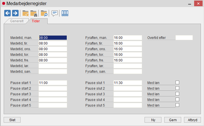The image size is (204, 126).
Task: Open the speech bubble notes icon
Action: 55,13
